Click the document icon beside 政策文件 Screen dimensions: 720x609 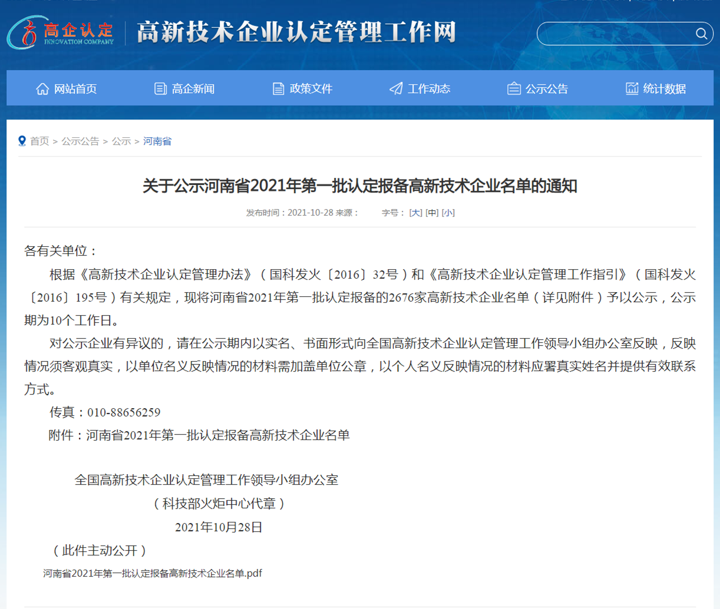[x=278, y=89]
